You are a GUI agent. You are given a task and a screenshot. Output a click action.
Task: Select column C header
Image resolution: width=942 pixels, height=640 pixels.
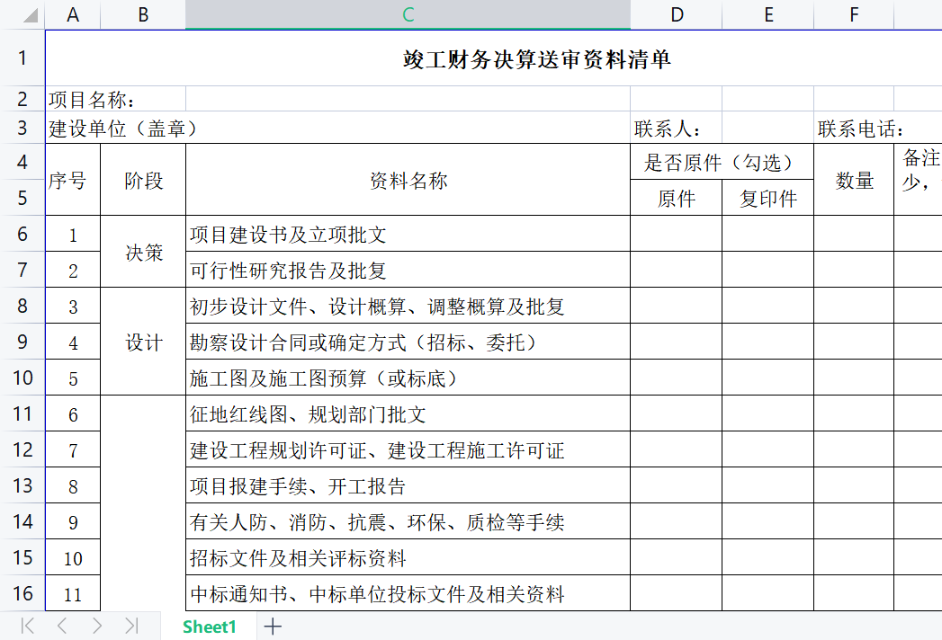(408, 14)
